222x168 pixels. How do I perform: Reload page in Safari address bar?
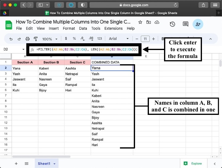(x=175, y=5)
